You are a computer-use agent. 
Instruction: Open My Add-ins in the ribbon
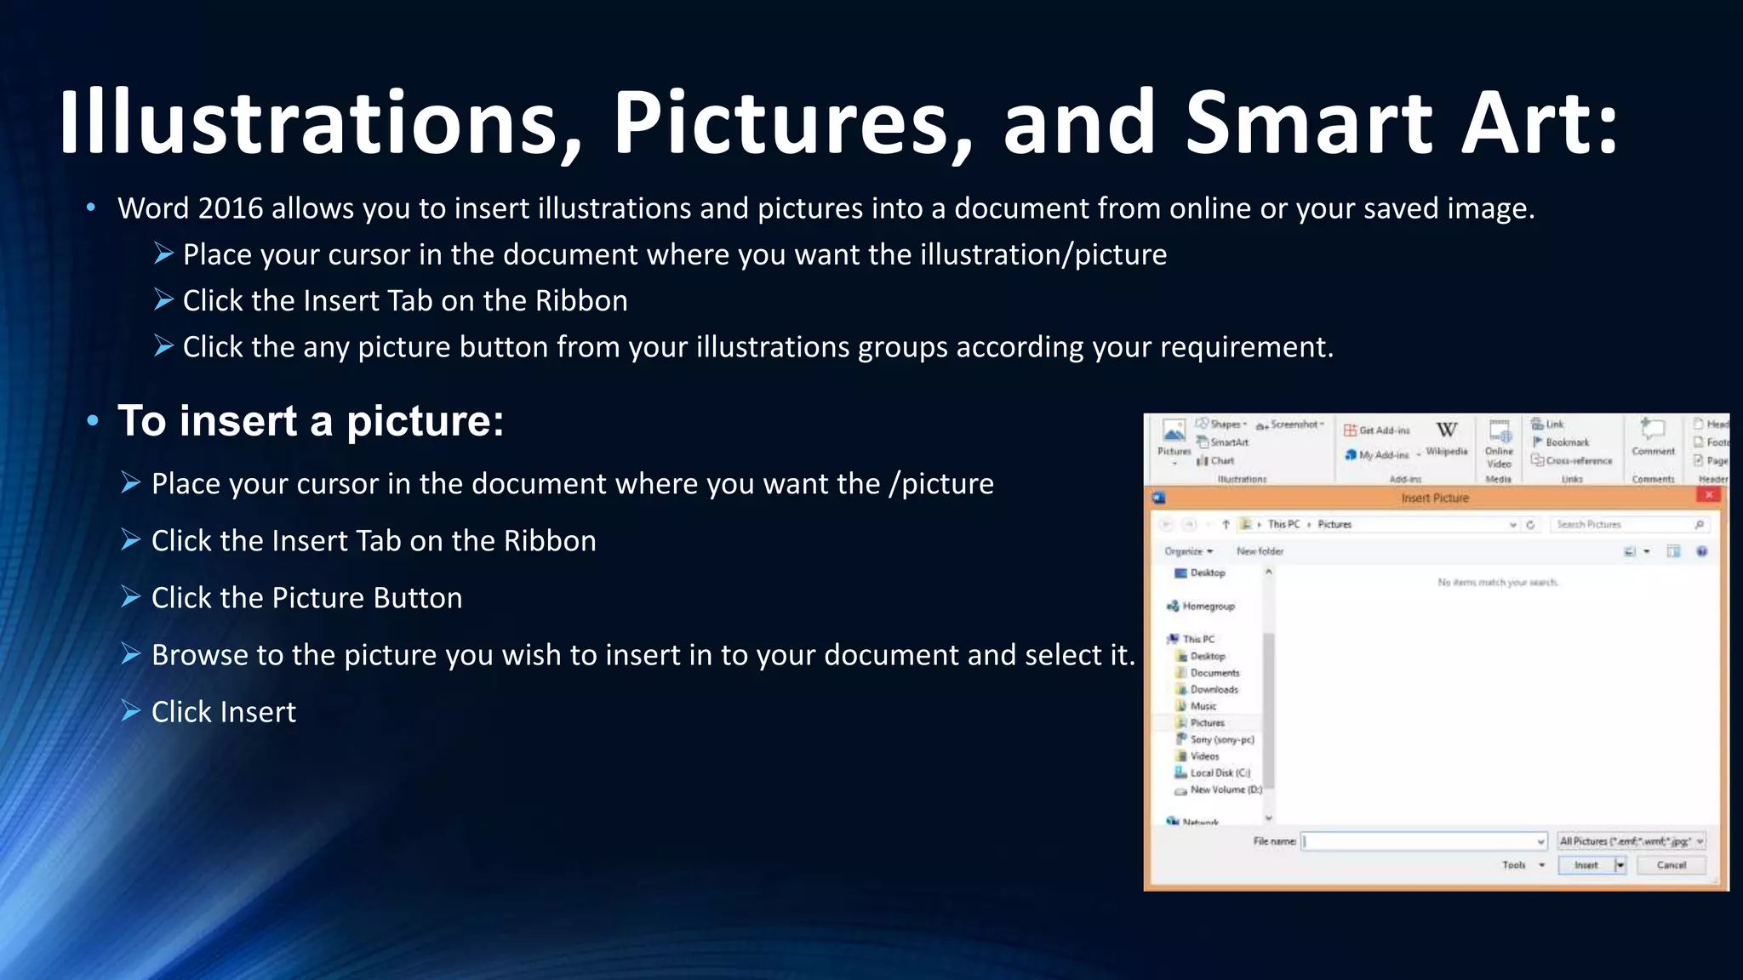tap(1383, 455)
